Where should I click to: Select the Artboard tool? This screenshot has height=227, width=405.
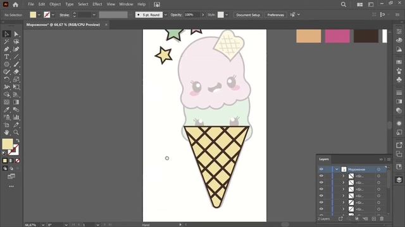click(7, 125)
